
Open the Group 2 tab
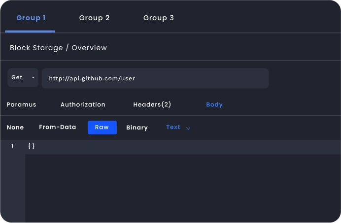94,18
